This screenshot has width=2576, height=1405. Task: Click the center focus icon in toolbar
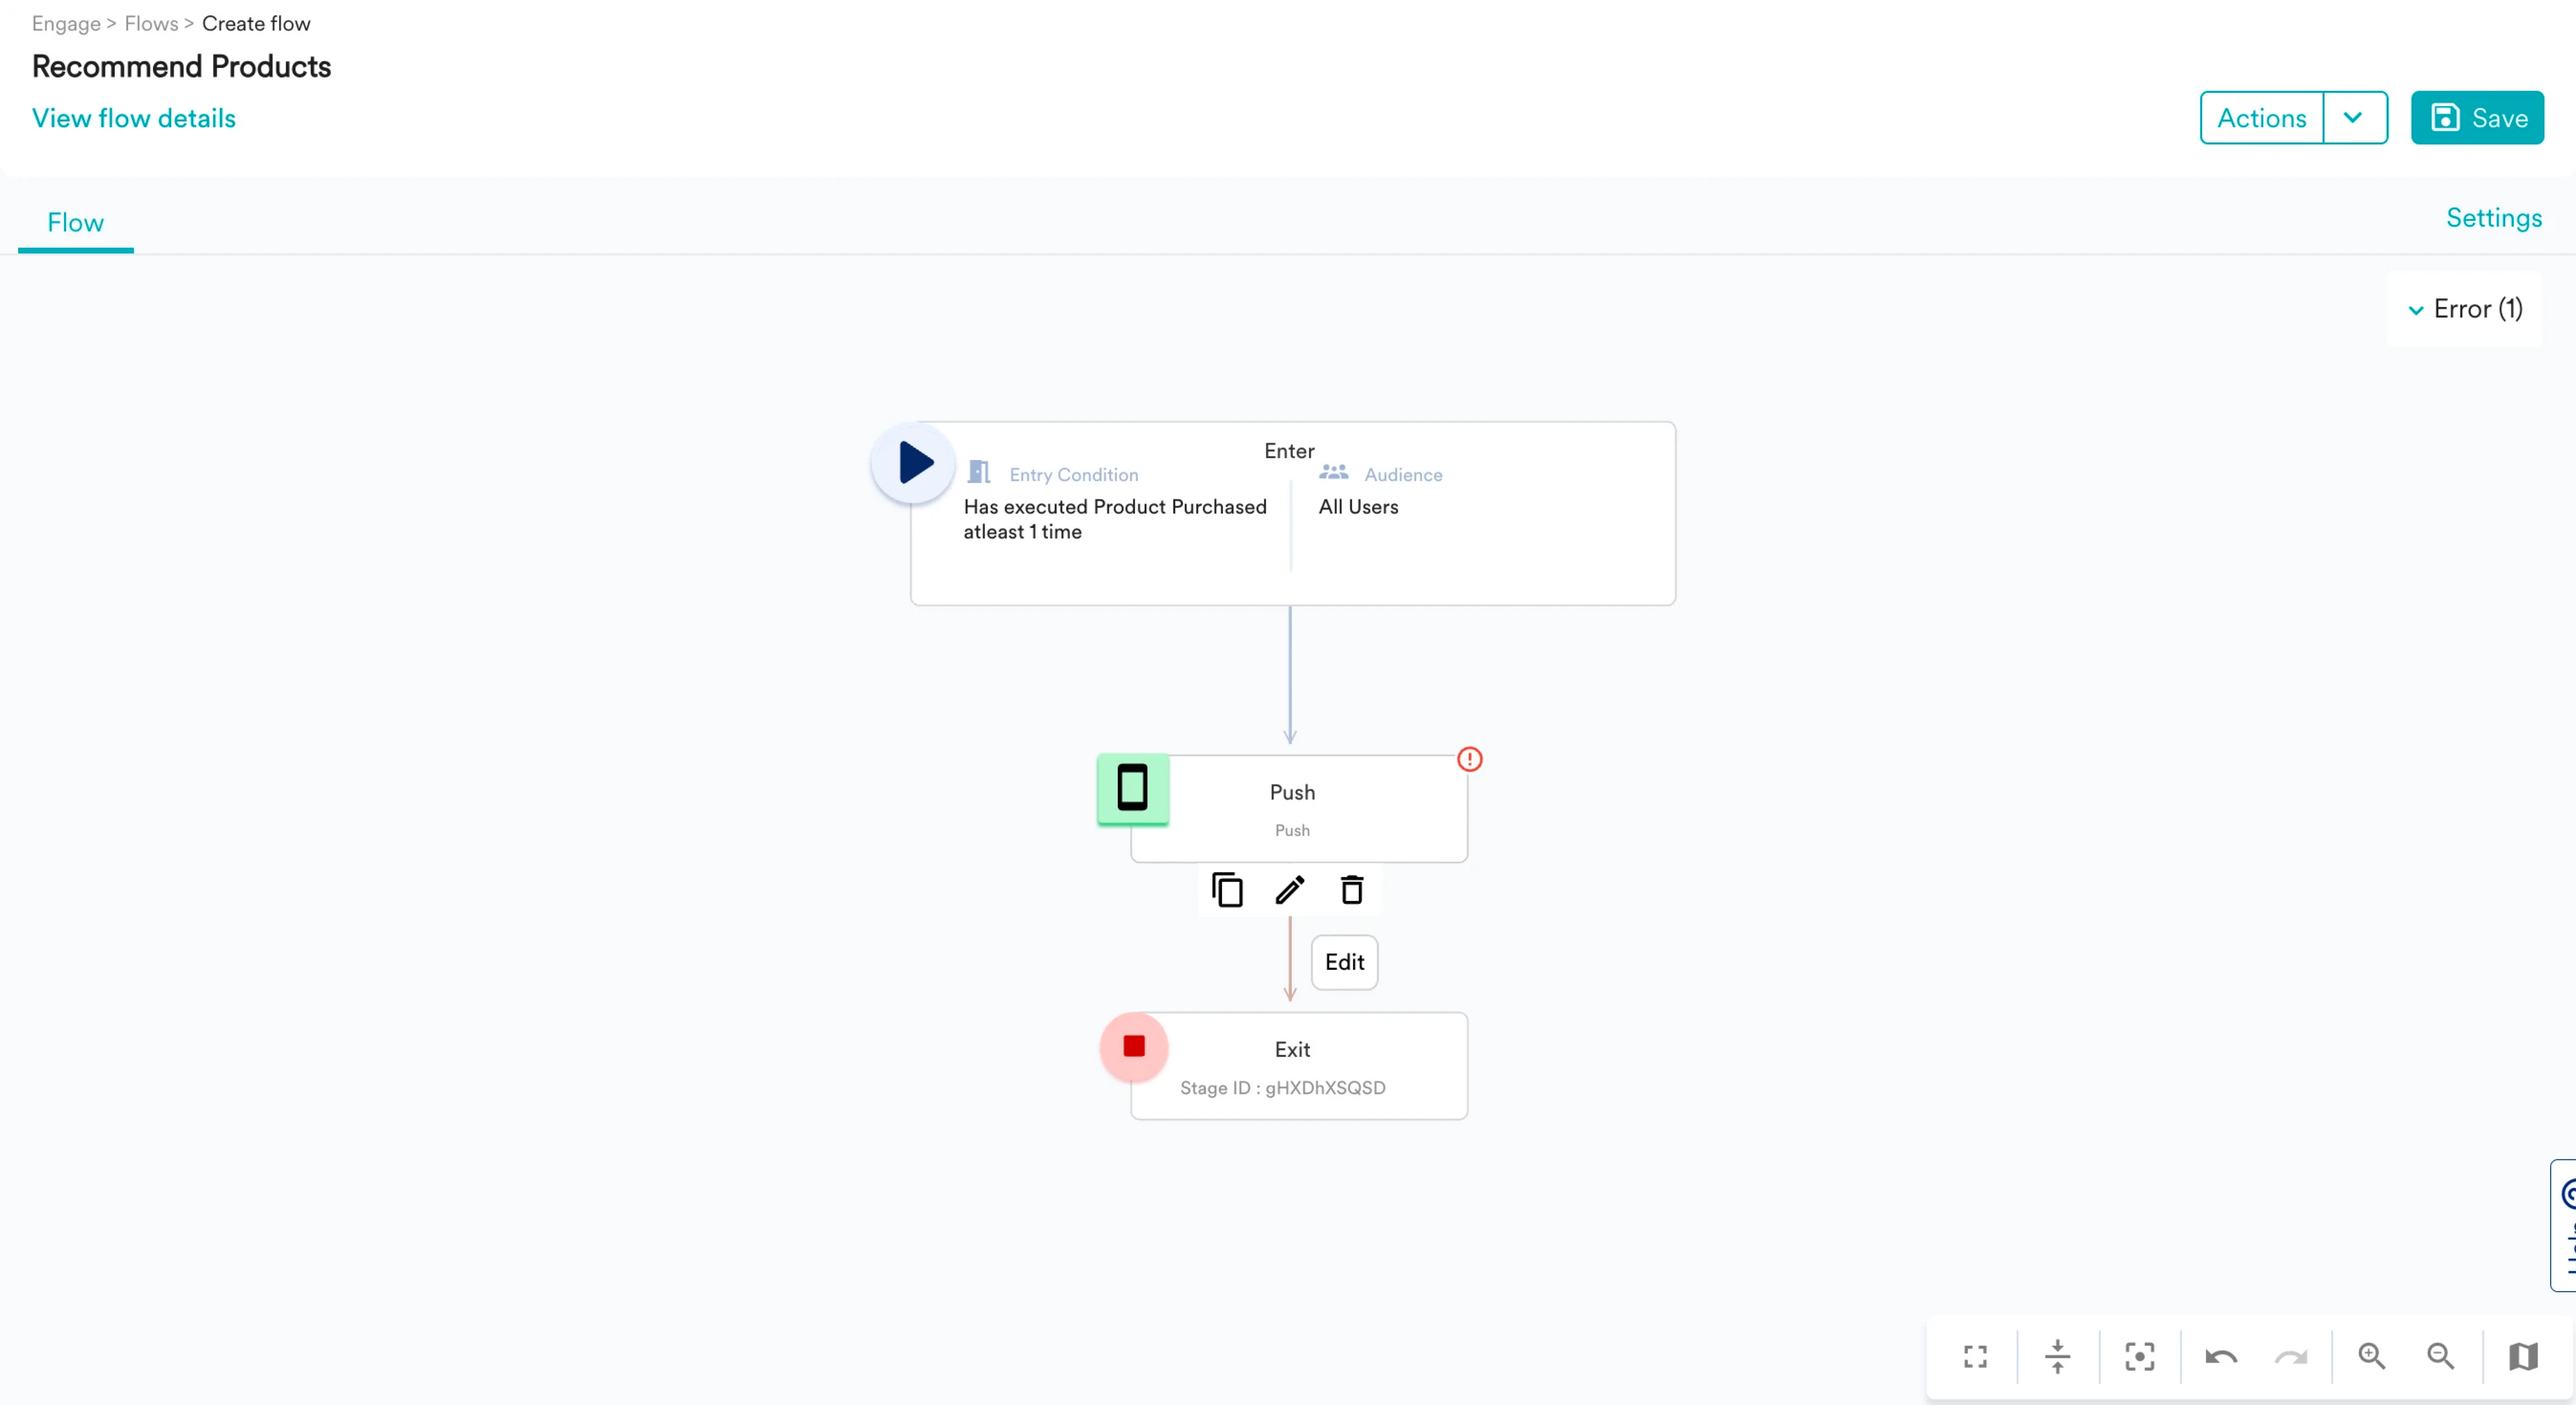coord(2139,1356)
